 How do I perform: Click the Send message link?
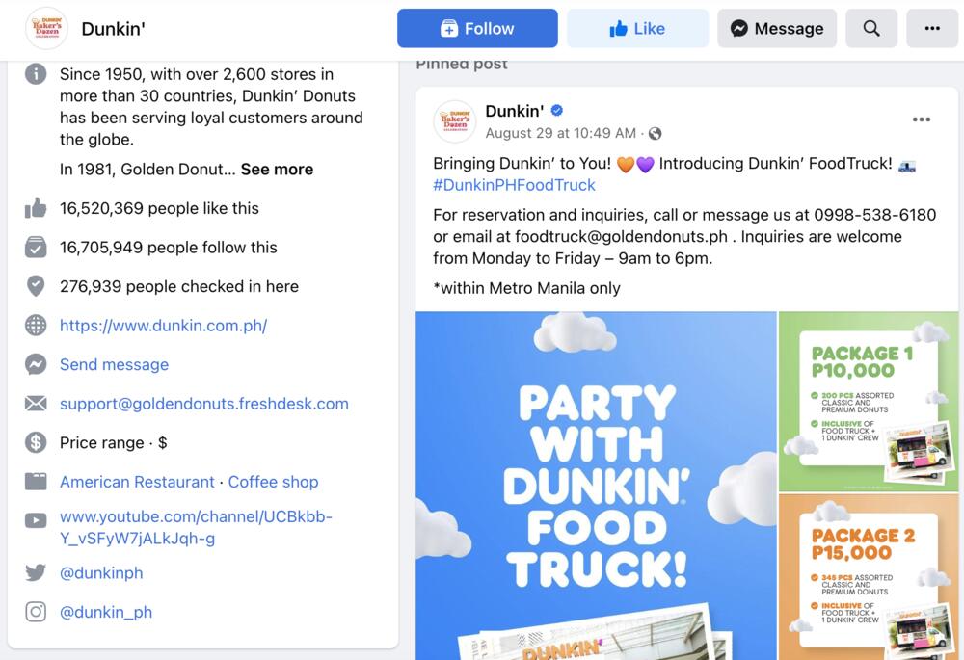[x=115, y=364]
